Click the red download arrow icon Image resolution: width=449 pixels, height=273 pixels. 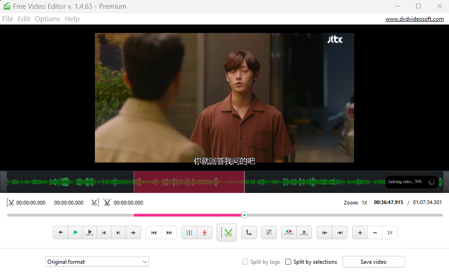click(205, 232)
